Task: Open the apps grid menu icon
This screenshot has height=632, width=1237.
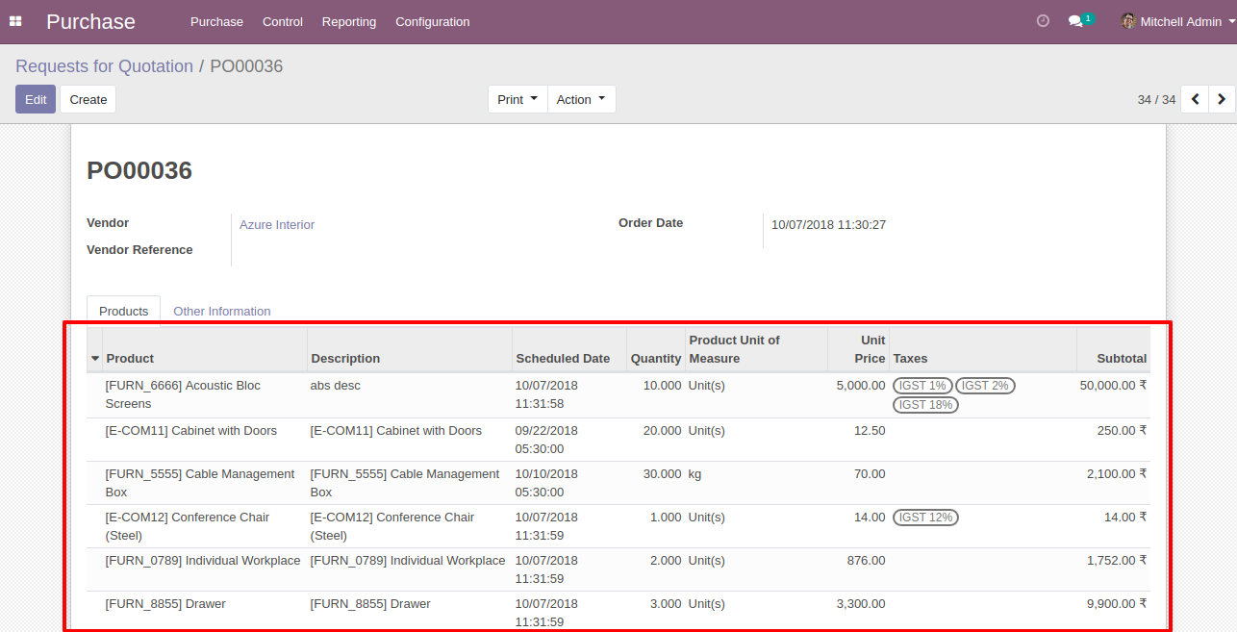Action: tap(15, 21)
